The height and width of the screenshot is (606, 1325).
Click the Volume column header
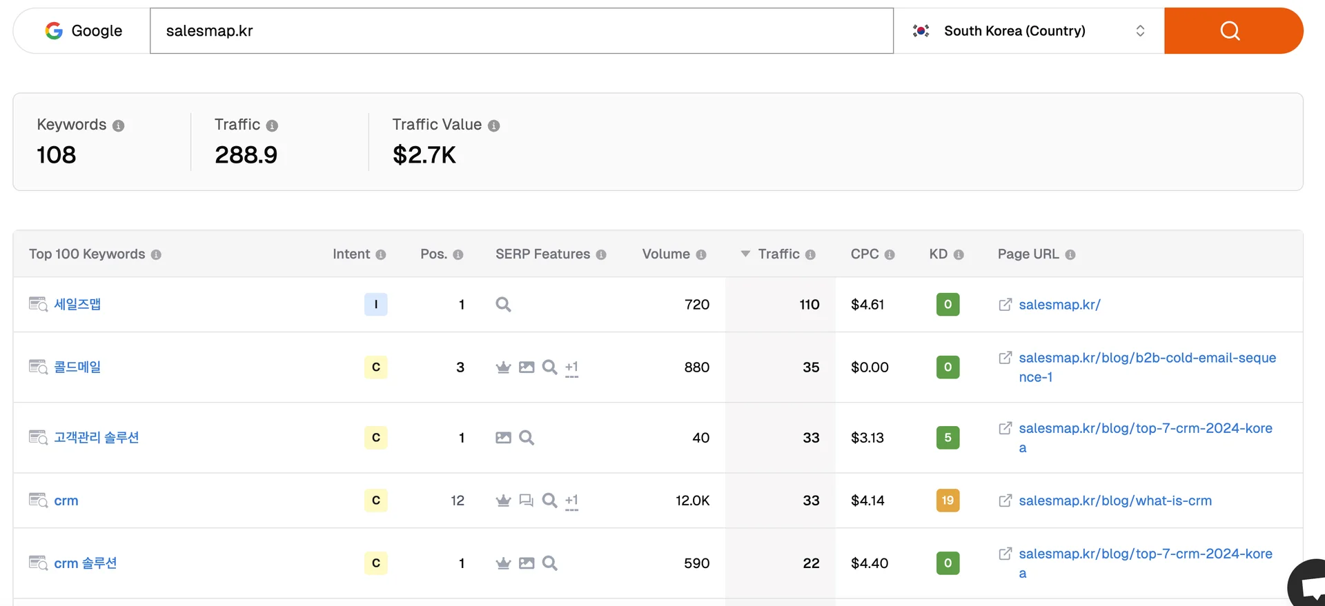(666, 254)
